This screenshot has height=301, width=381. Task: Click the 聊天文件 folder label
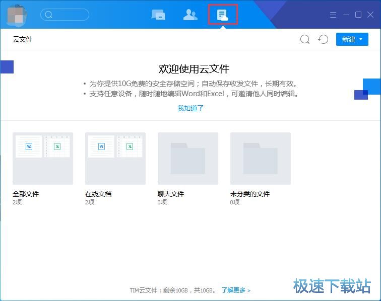(171, 194)
